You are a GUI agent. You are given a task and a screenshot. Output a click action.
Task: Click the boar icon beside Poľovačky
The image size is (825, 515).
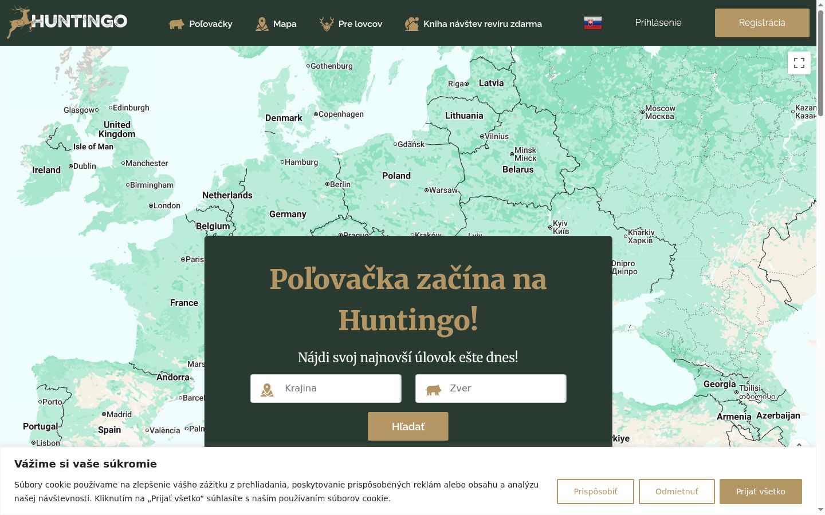[176, 24]
